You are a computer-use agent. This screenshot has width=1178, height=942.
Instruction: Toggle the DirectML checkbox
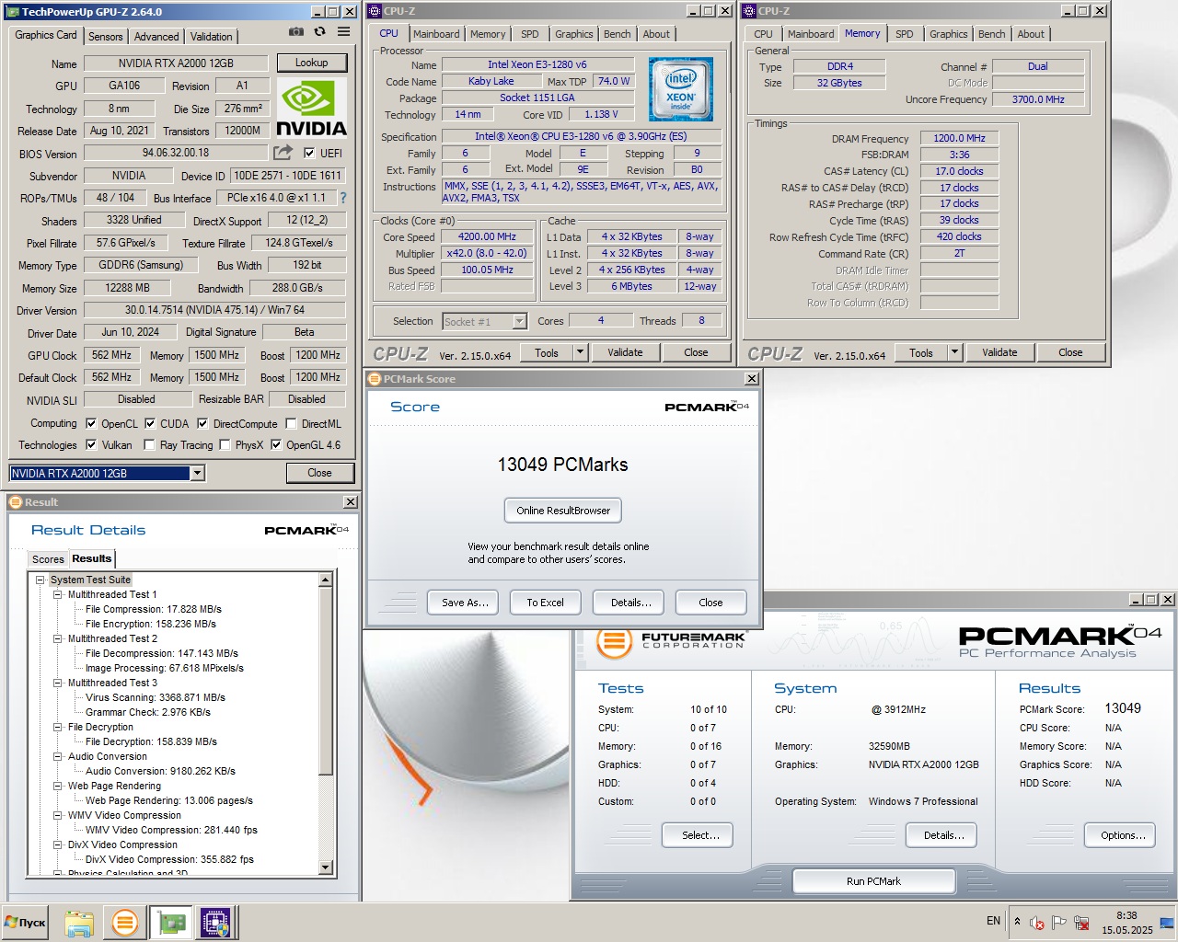[x=291, y=424]
